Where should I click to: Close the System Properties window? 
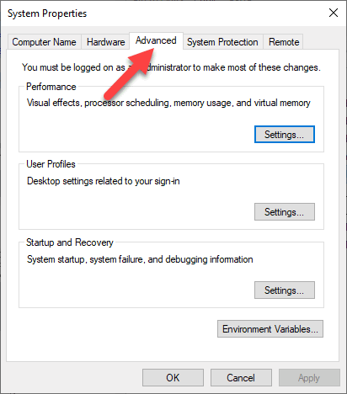pyautogui.click(x=334, y=13)
